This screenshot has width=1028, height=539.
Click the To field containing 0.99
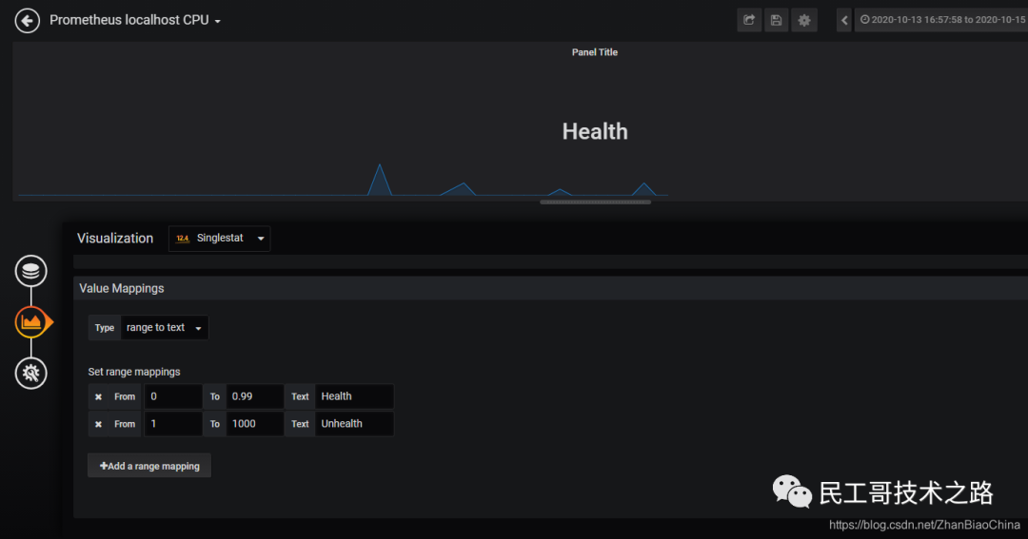[x=254, y=396]
